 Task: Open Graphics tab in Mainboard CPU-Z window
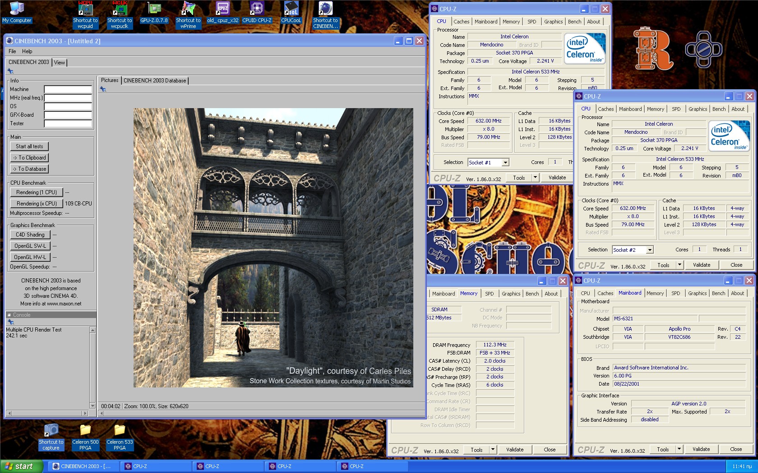click(x=697, y=293)
